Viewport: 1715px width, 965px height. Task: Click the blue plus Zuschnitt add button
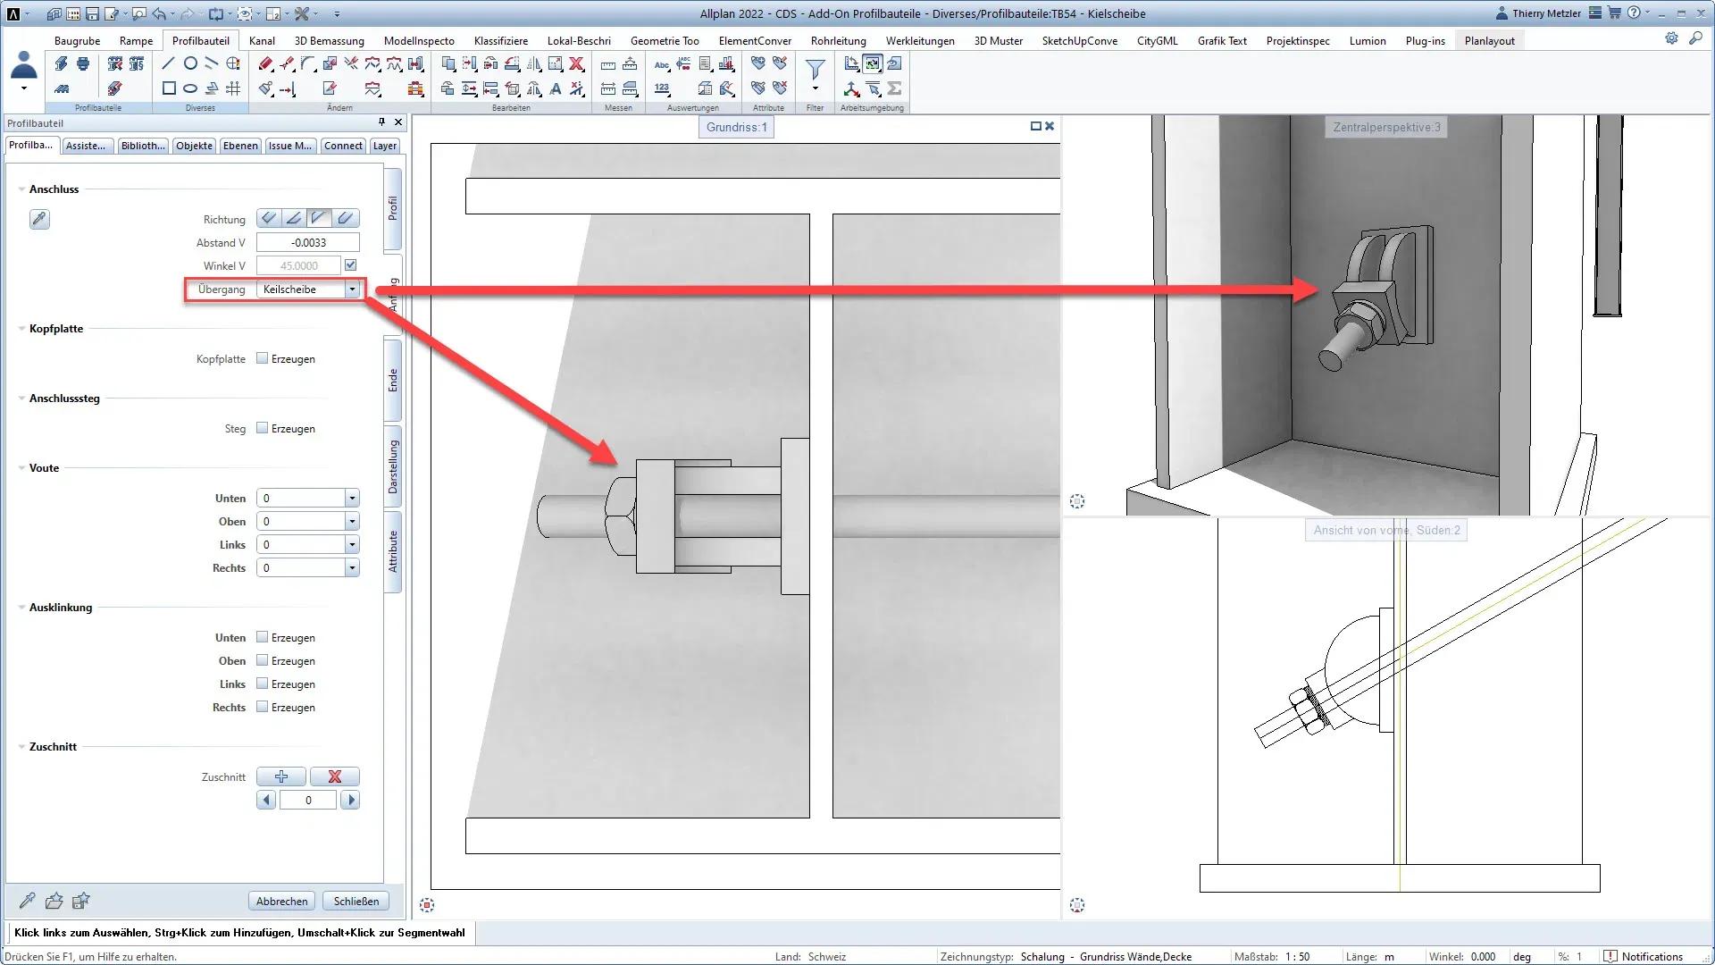[280, 776]
